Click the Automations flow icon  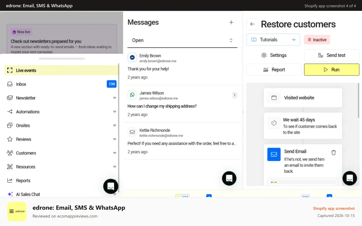[x=10, y=112]
